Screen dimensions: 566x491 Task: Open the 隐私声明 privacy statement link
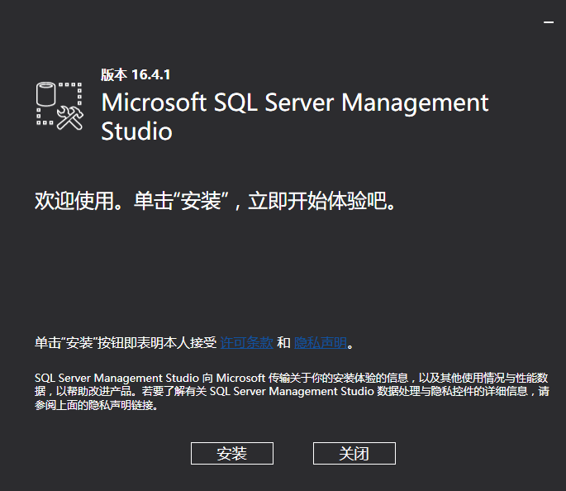click(x=321, y=342)
